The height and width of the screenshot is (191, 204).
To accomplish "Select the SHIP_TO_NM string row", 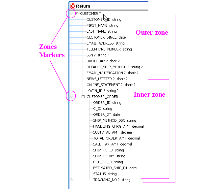I will coord(109,156).
